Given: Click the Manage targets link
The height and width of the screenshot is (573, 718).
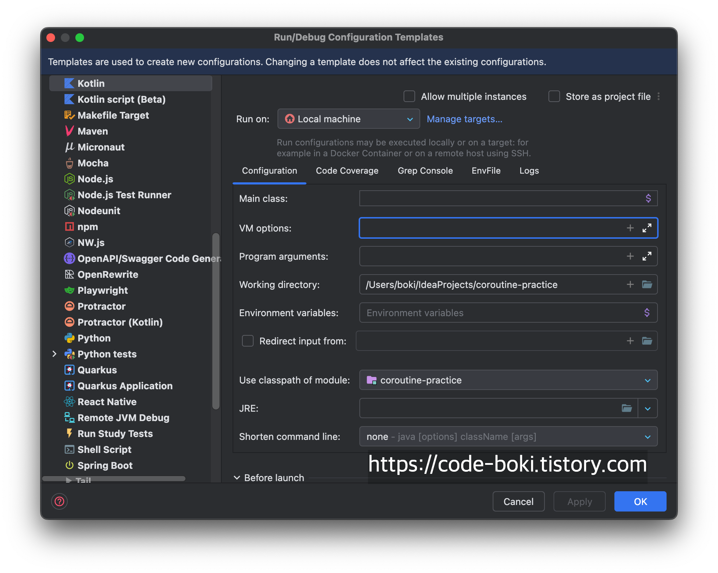Looking at the screenshot, I should tap(464, 119).
